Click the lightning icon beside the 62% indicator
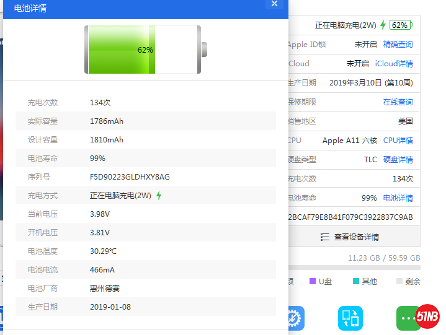 [383, 25]
